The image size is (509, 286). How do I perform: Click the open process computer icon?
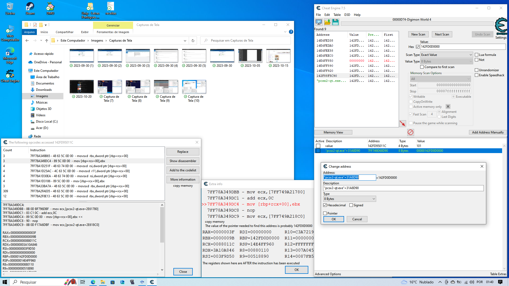coord(319,22)
